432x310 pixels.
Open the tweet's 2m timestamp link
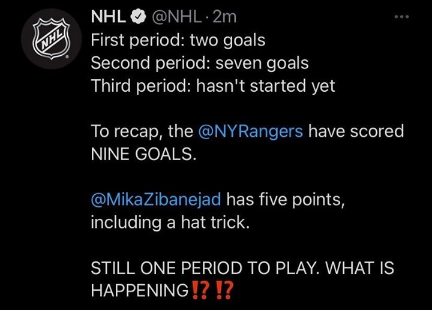point(225,17)
